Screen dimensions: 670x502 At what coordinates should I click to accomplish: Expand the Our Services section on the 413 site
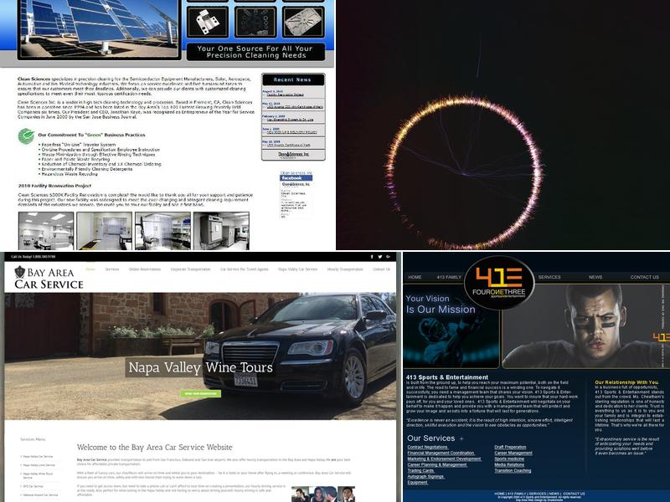tap(461, 440)
